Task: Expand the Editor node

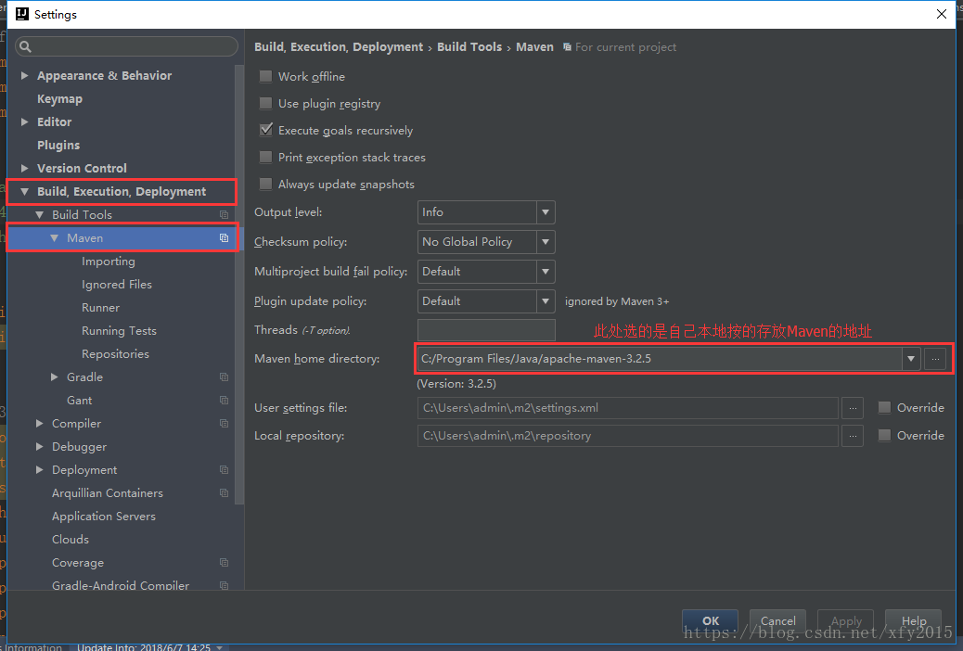Action: 24,121
